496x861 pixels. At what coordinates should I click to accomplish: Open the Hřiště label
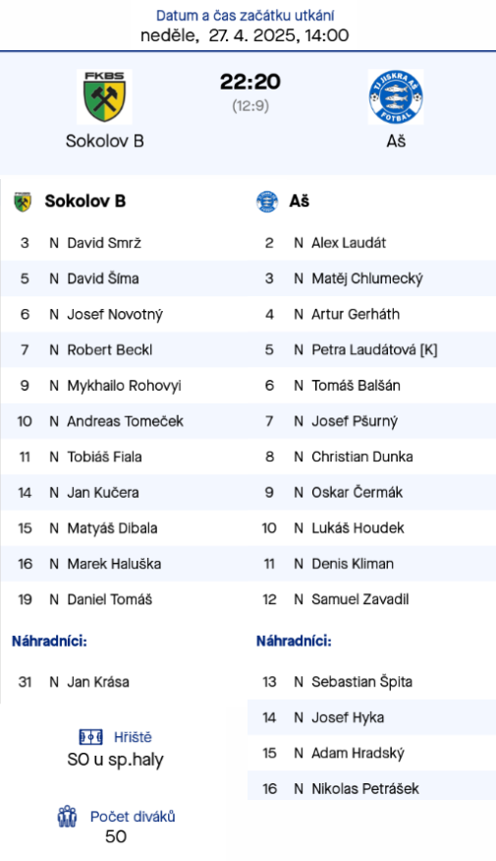tap(133, 737)
